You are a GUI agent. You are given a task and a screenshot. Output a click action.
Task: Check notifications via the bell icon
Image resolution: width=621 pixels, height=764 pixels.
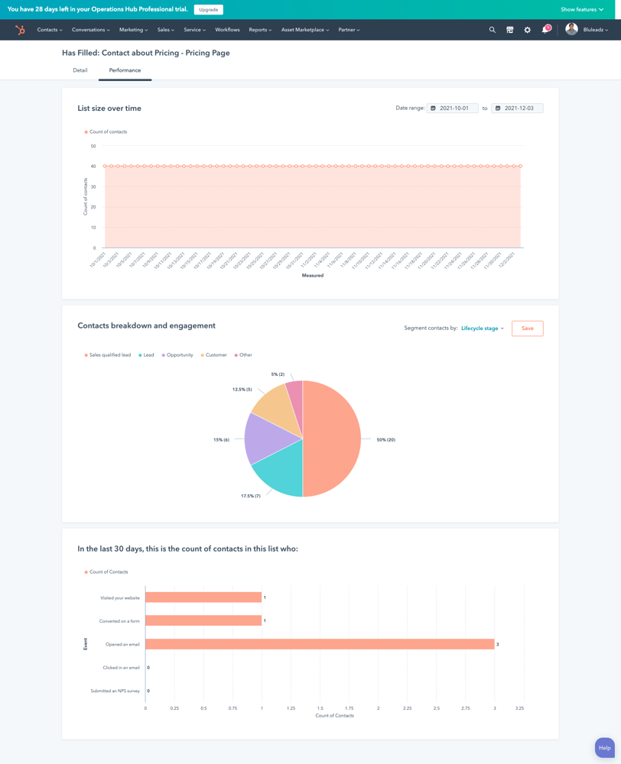point(544,29)
